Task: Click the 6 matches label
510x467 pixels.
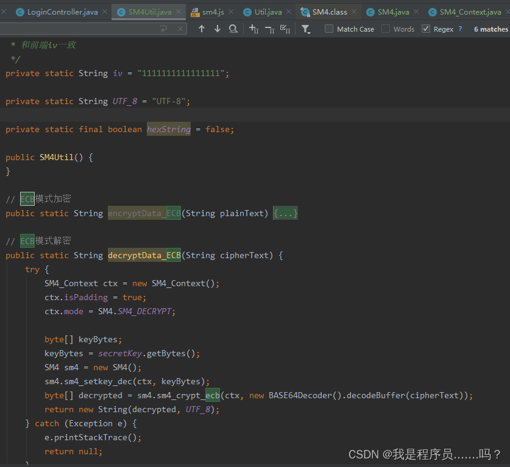Action: click(x=491, y=29)
